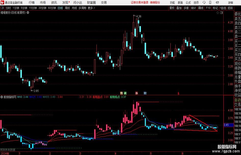Viewport: 241px width, 155px height.
Task: Click the 画线 drawing toolbar button
Action: pyautogui.click(x=201, y=8)
